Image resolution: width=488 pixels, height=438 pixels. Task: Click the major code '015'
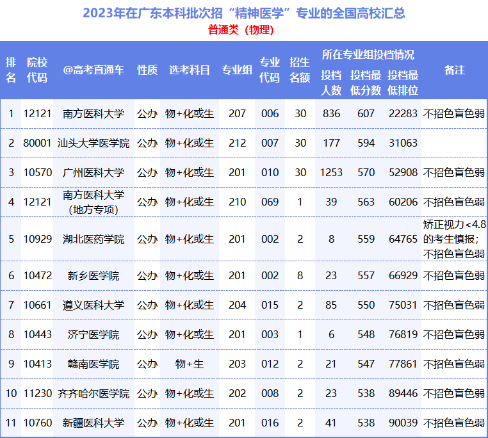coord(270,305)
